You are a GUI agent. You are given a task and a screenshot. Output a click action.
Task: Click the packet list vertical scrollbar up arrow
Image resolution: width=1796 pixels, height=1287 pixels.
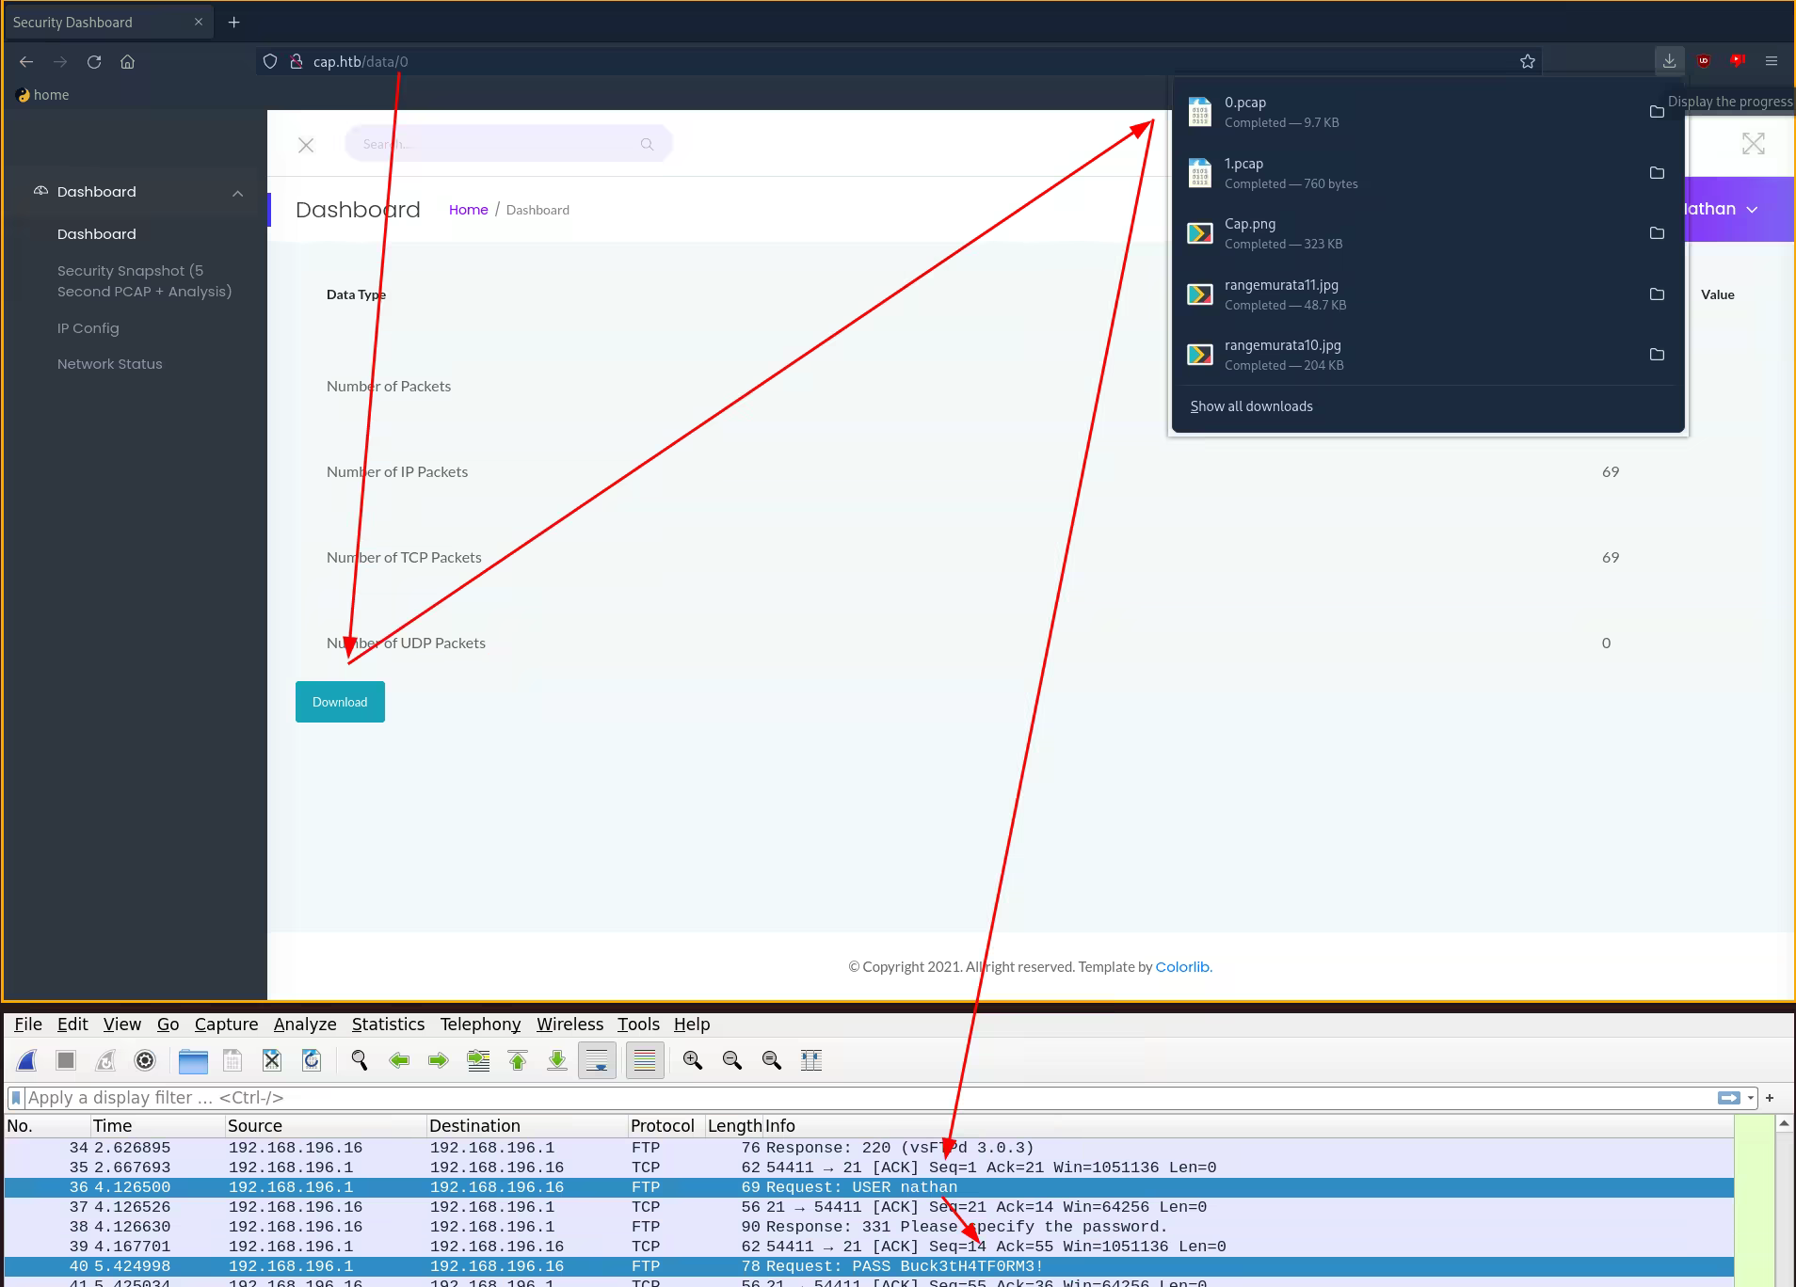pos(1784,1124)
